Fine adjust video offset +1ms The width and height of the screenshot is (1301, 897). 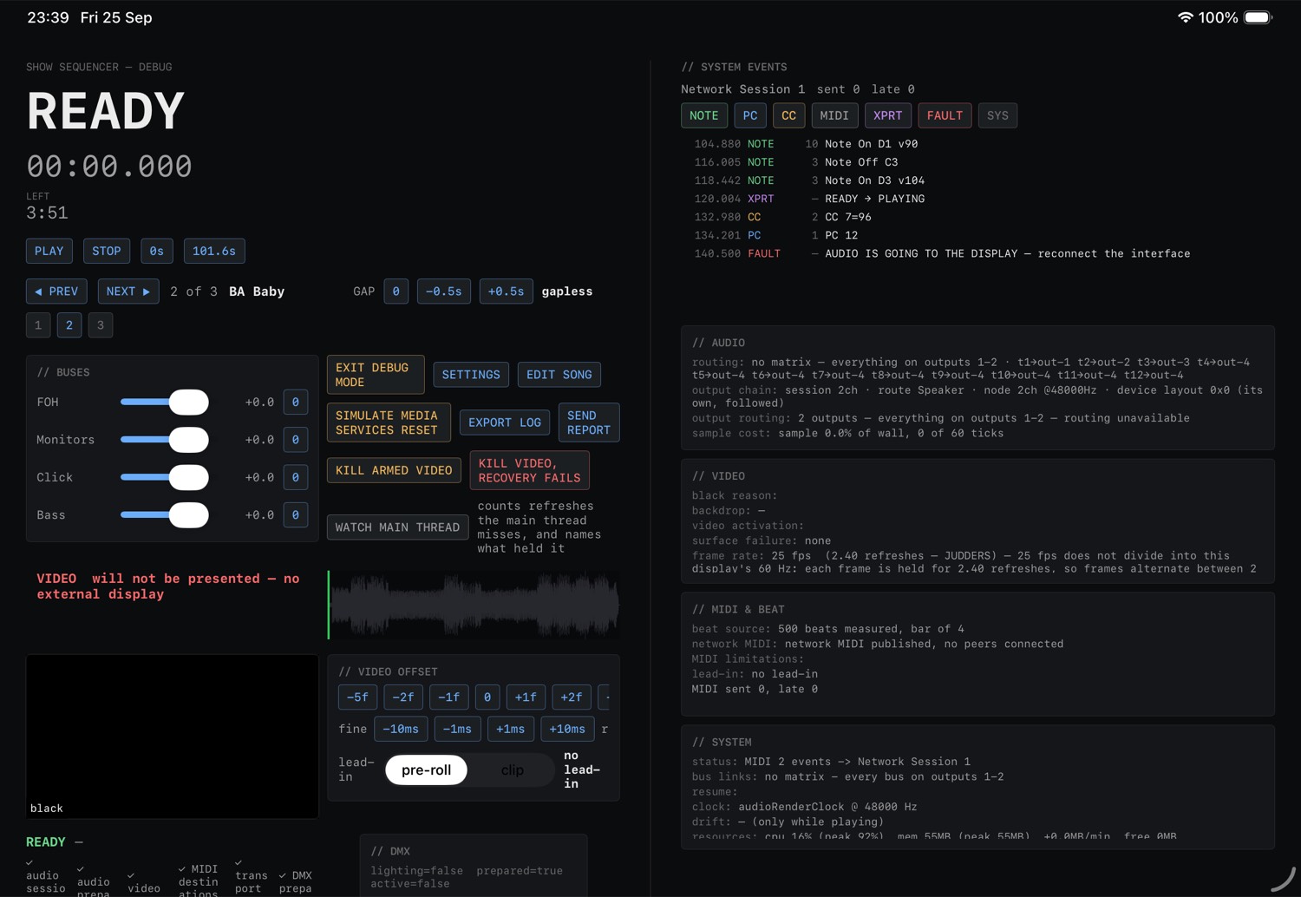coord(510,729)
